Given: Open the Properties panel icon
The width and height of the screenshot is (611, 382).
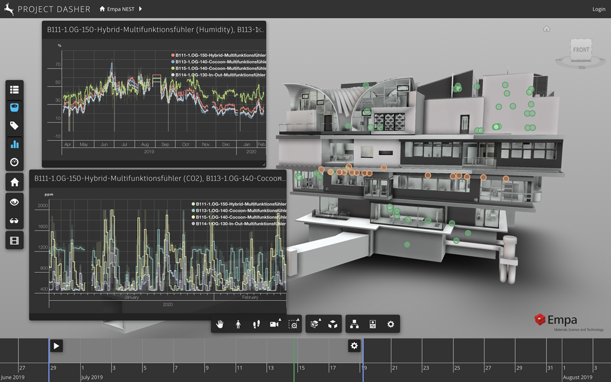Looking at the screenshot, I should click(373, 324).
